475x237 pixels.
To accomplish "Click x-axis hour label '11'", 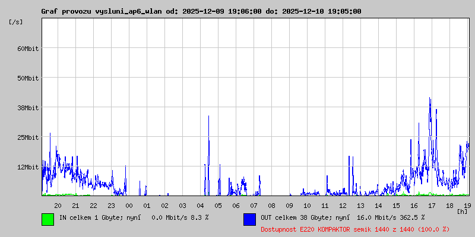I will pyautogui.click(x=325, y=206).
